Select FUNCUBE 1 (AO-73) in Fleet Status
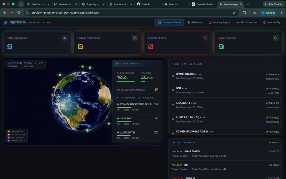The width and height of the screenshot is (286, 179). point(225,119)
